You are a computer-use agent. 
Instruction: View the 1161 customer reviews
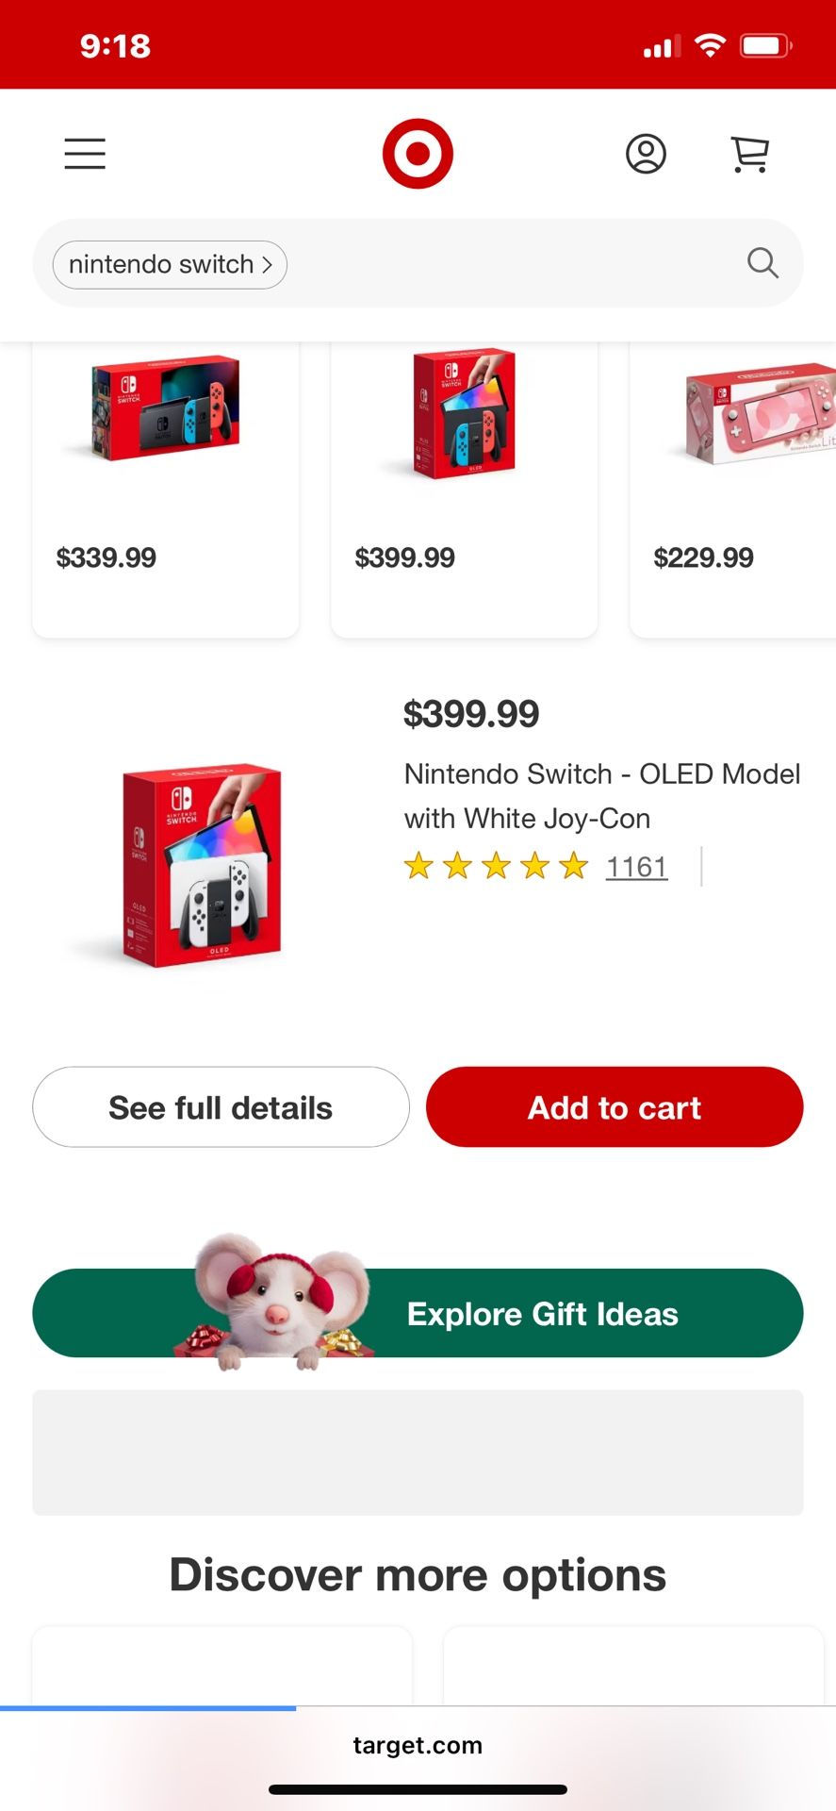click(636, 867)
